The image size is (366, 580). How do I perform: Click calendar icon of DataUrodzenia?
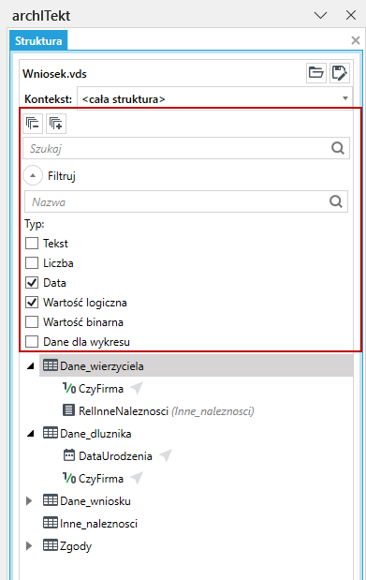click(68, 455)
